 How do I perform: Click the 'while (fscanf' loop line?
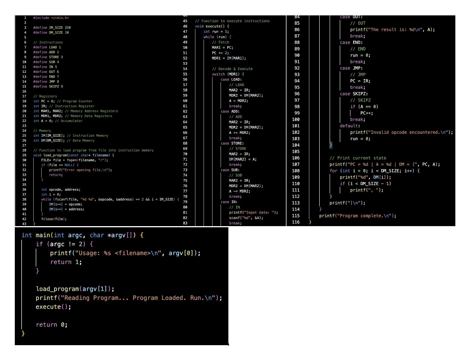110,199
